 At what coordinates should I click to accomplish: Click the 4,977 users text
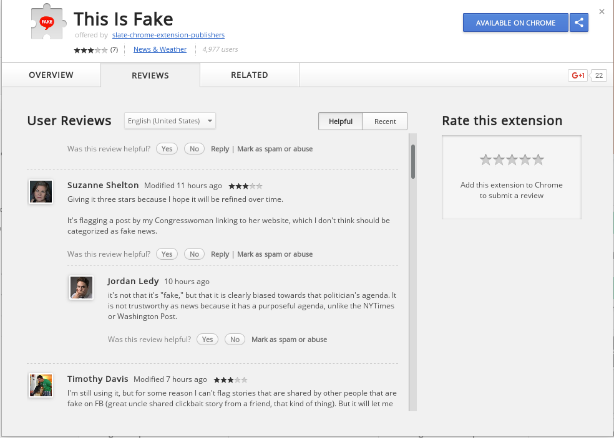[220, 49]
